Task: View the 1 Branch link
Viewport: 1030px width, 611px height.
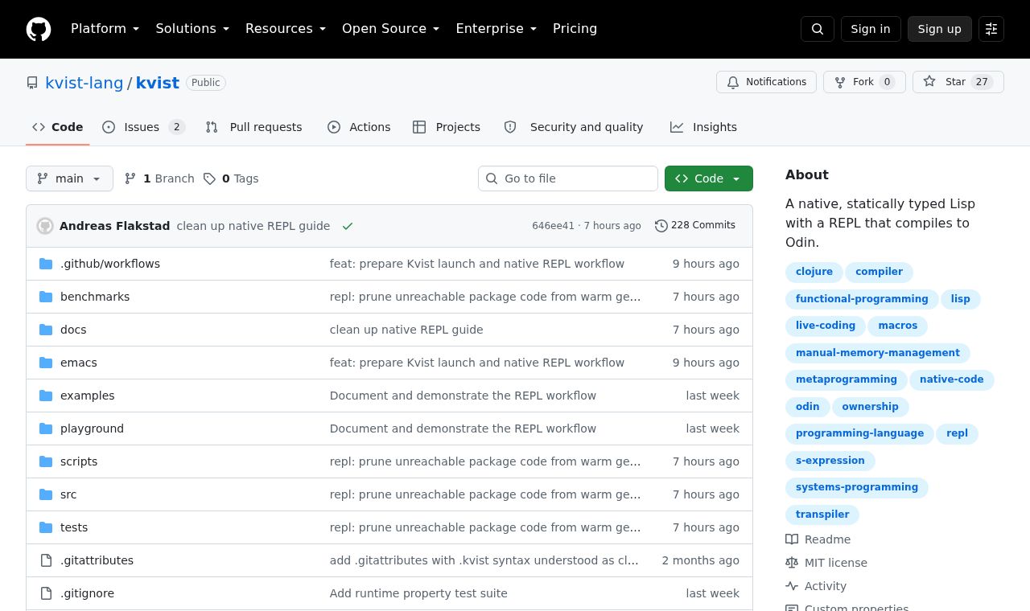Action: pyautogui.click(x=159, y=178)
